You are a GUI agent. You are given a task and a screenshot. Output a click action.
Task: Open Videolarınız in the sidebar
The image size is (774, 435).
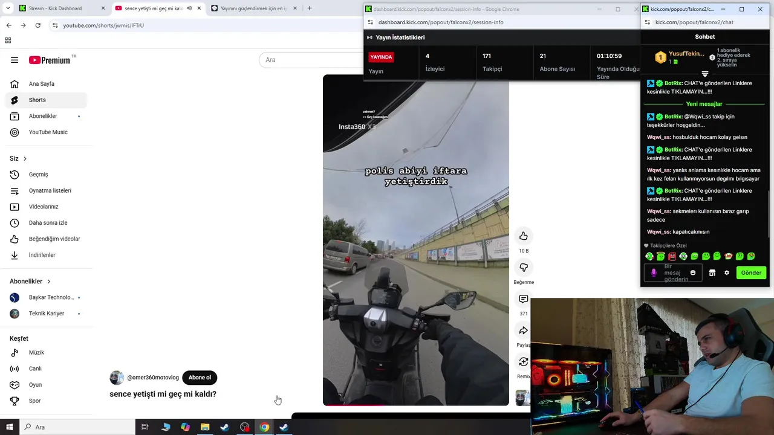(x=47, y=207)
